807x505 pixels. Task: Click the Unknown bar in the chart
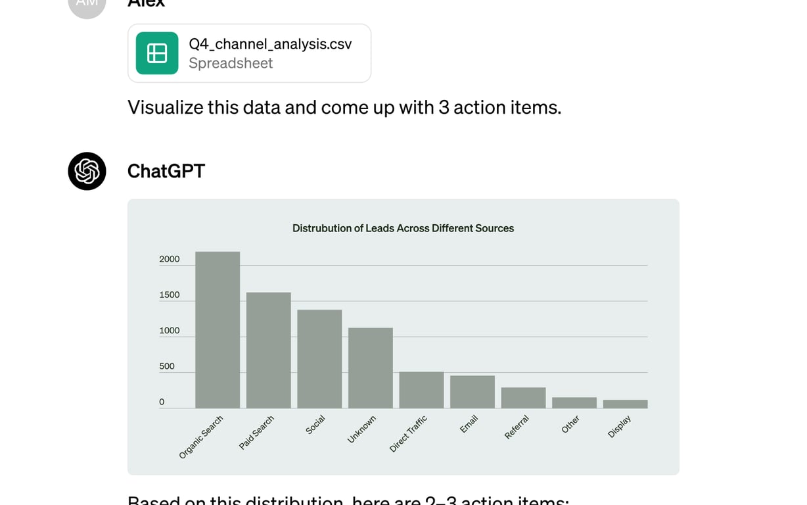tap(370, 367)
